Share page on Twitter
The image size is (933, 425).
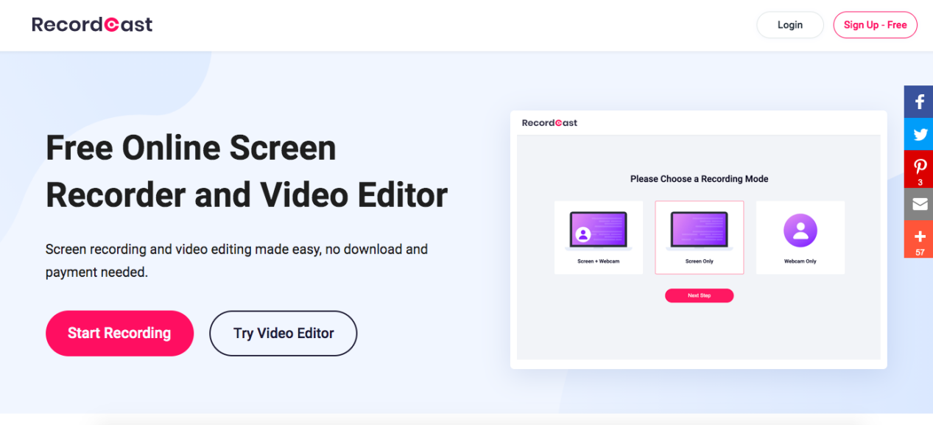[x=919, y=134]
